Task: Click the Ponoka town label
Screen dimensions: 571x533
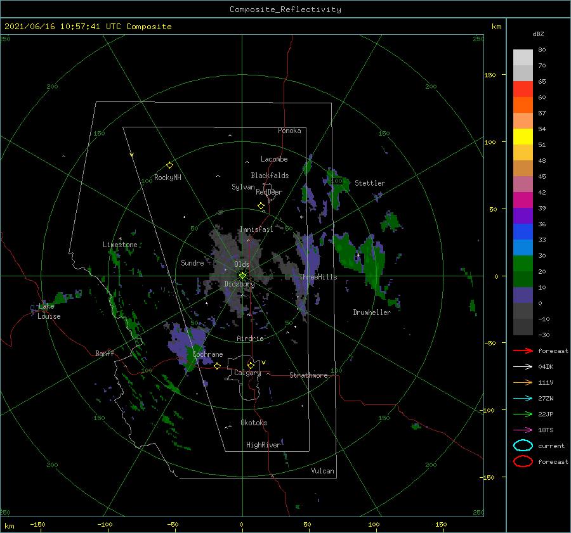Action: [x=289, y=131]
